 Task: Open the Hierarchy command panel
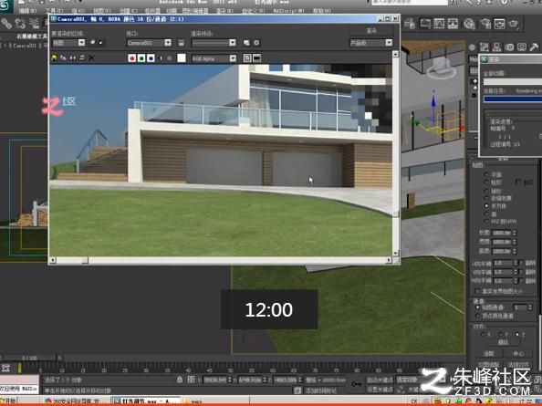[x=496, y=47]
